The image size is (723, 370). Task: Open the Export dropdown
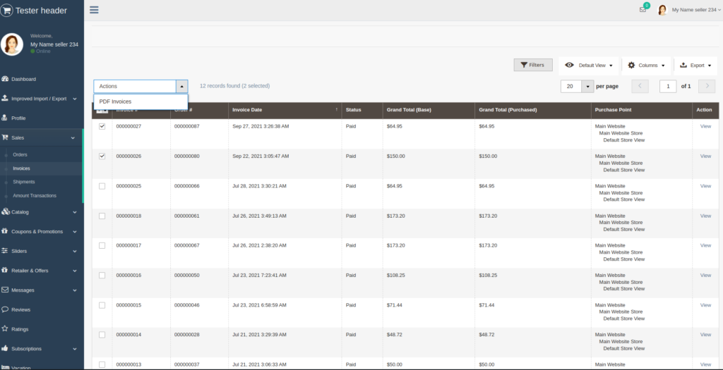(695, 66)
